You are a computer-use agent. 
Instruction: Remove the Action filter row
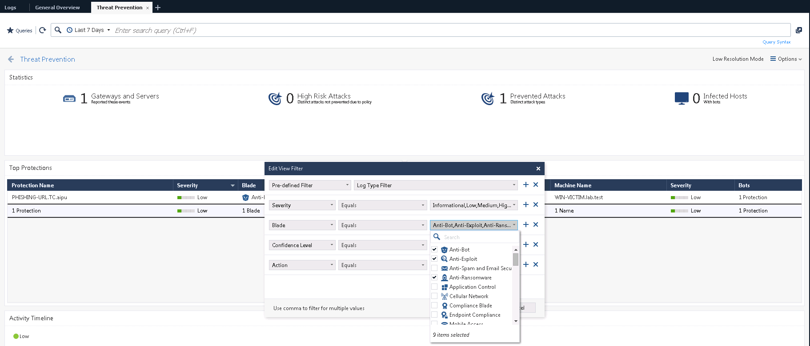(x=536, y=264)
